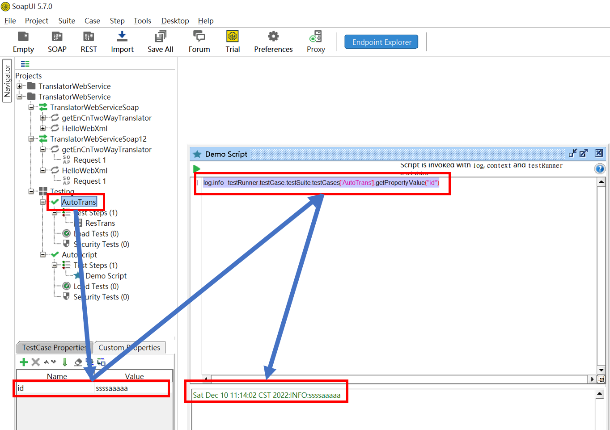
Task: Open the Navigator side tab
Action: coord(7,81)
